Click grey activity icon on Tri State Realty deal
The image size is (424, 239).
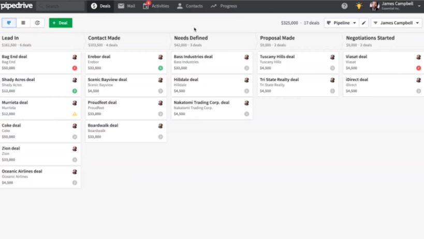tap(332, 91)
